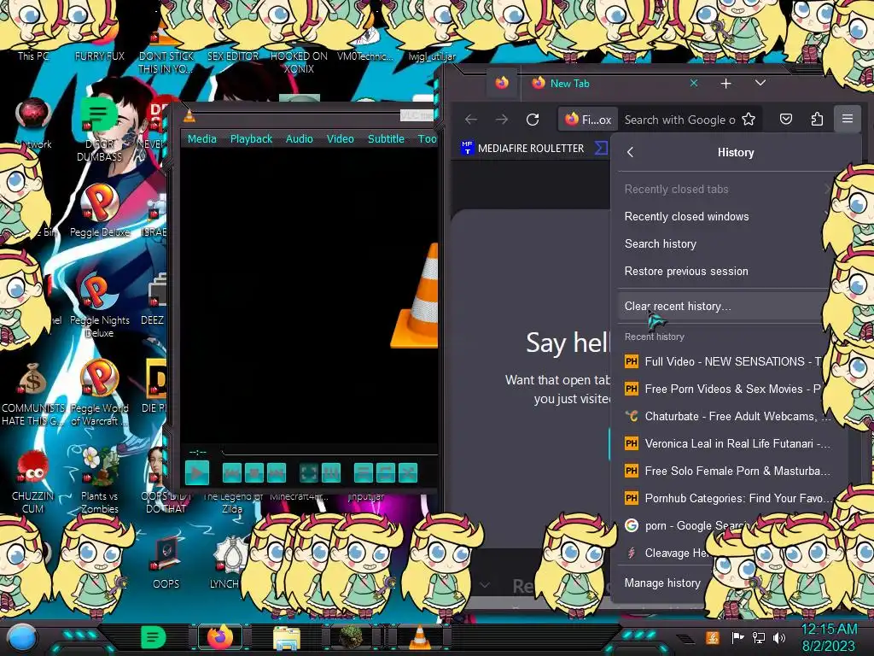The height and width of the screenshot is (656, 874).
Task: Stop playback in VLC player
Action: coord(254,473)
